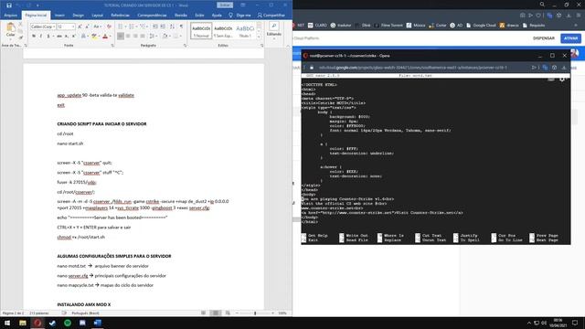585x329 pixels.
Task: Click the ATIVAR button
Action: point(570,38)
